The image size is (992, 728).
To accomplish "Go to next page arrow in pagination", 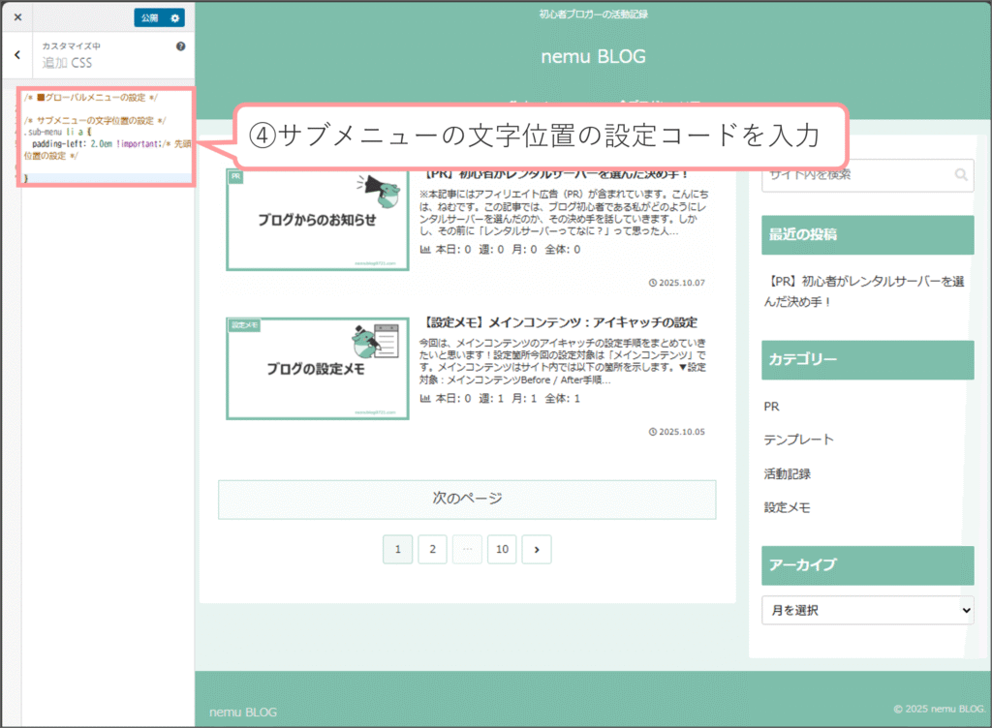I will pos(537,550).
